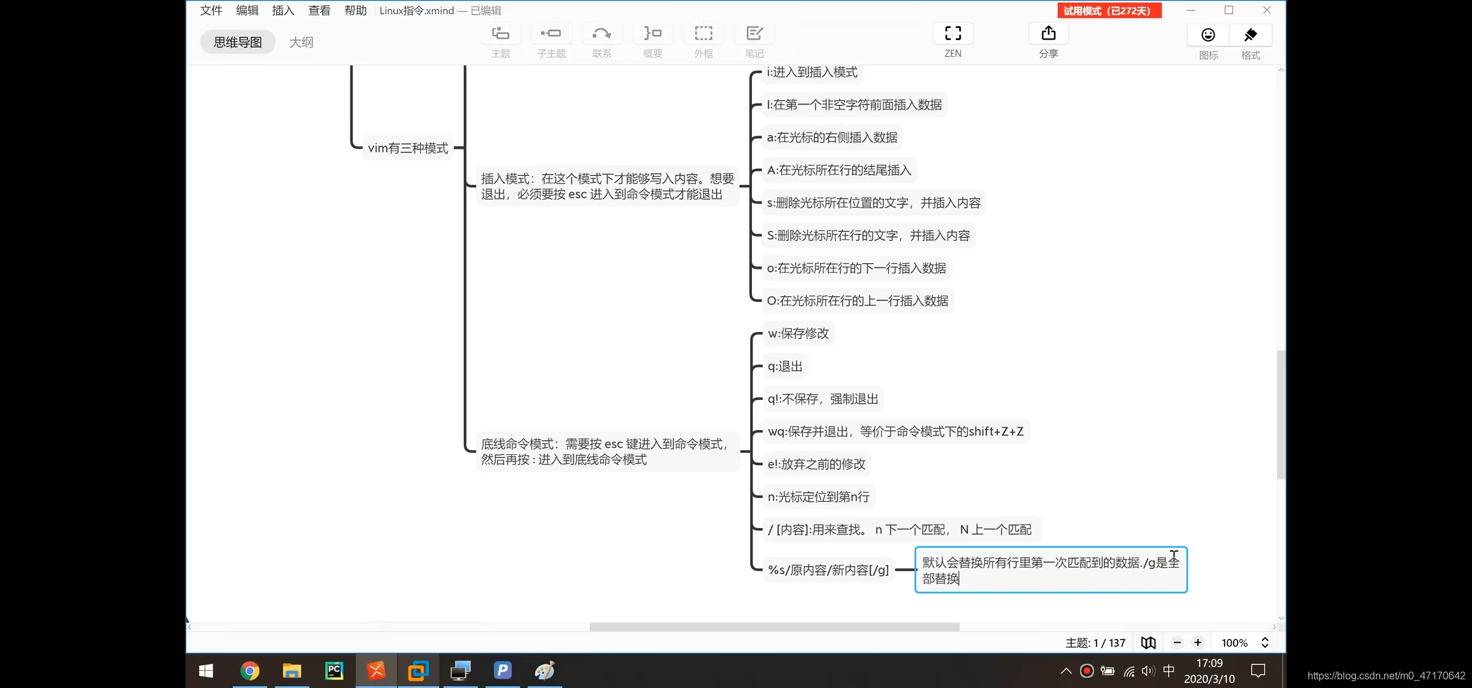Click inside the editing text box 默认会替换
The height and width of the screenshot is (688, 1472).
[1051, 570]
